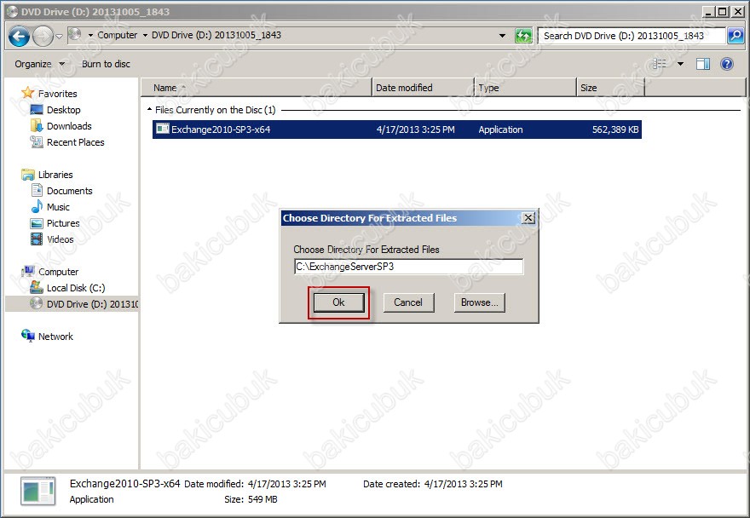The image size is (750, 518).
Task: Sort by the Name column header
Action: coord(257,88)
